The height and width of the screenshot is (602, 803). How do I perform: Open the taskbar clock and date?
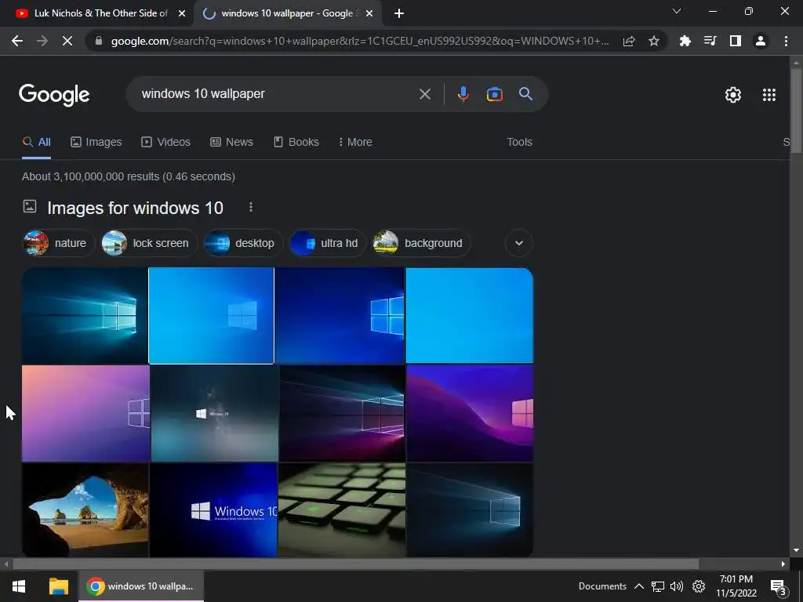(x=736, y=586)
